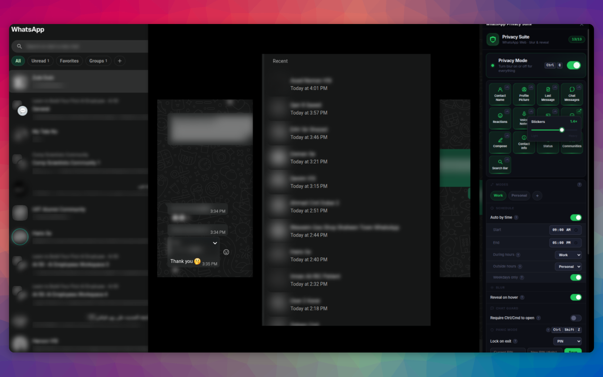Open intensity control on Search Bar tile
The width and height of the screenshot is (603, 377).
click(x=507, y=159)
